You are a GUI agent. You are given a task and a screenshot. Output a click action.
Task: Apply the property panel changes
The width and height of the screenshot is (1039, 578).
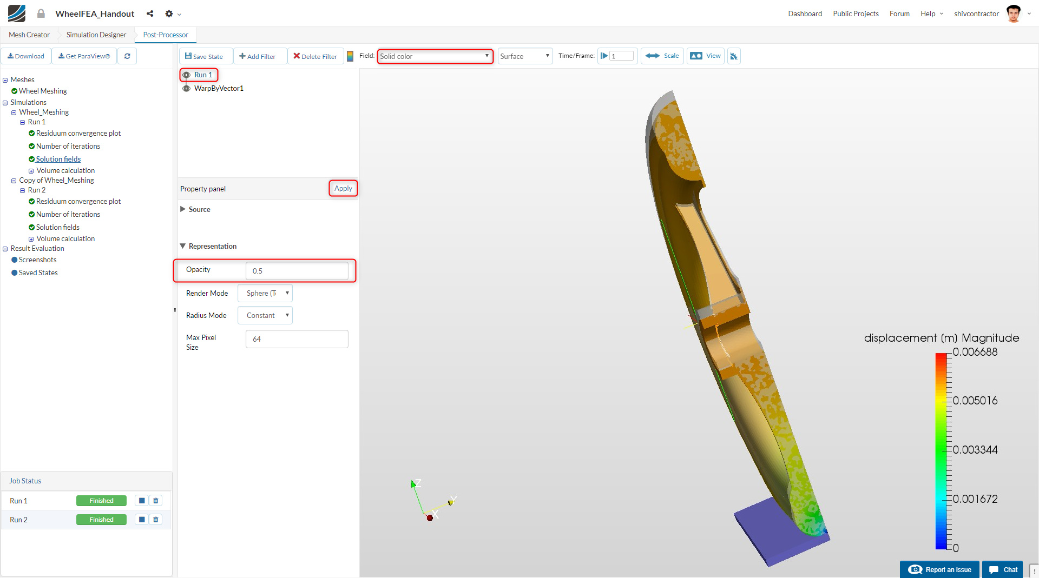[343, 189]
